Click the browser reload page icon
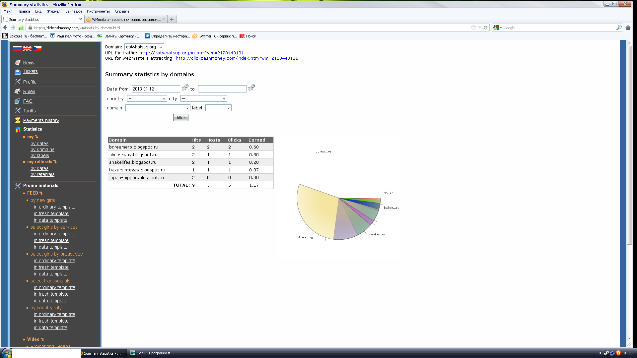This screenshot has width=637, height=358. [485, 28]
